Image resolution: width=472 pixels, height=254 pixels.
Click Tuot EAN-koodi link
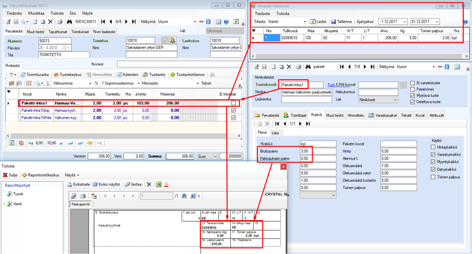pos(341,85)
